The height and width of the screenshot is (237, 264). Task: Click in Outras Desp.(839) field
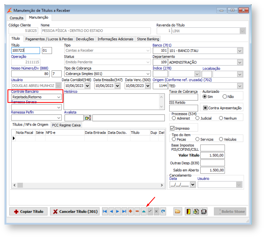pyautogui.click(x=213, y=163)
